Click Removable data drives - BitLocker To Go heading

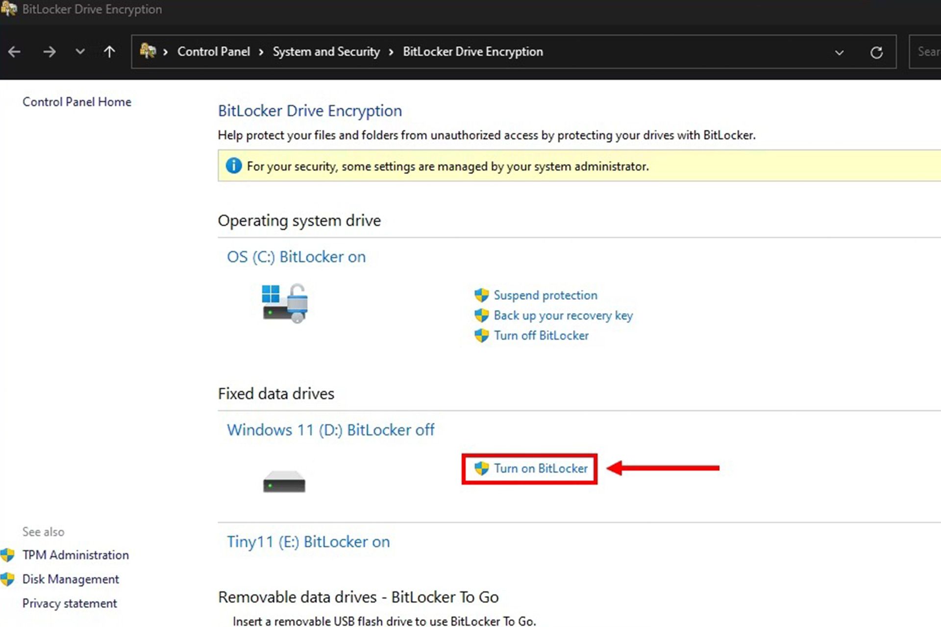[358, 597]
